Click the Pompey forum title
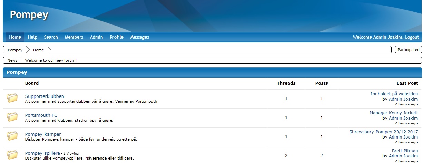 coord(29,15)
